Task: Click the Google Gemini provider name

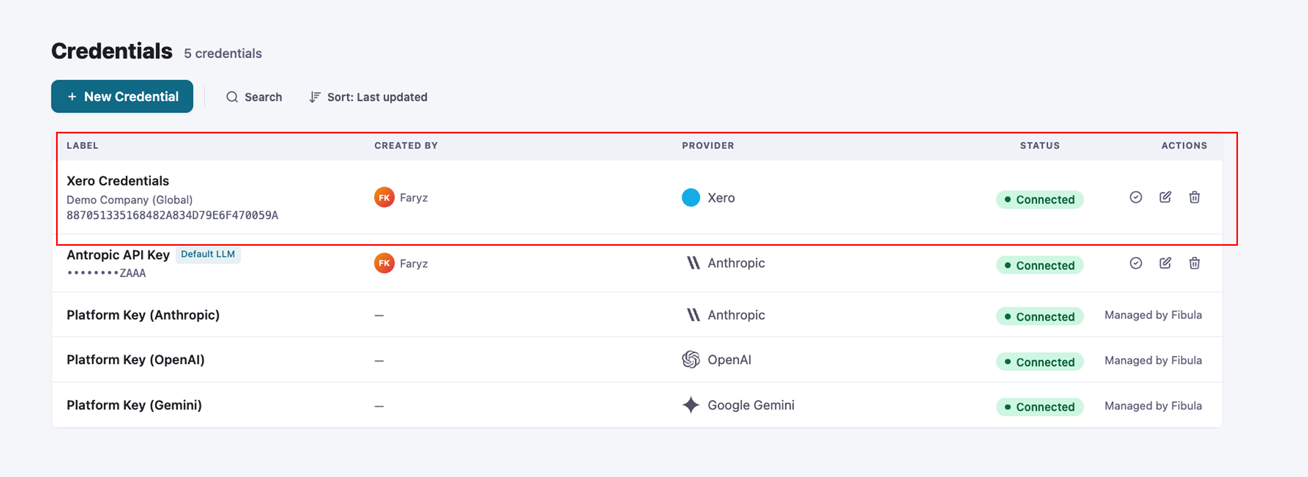Action: tap(751, 405)
